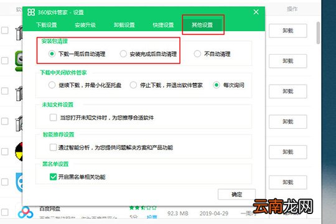Tick the checkbox beside the blue shield icon
Screen dimensions: 336x224
point(5,182)
